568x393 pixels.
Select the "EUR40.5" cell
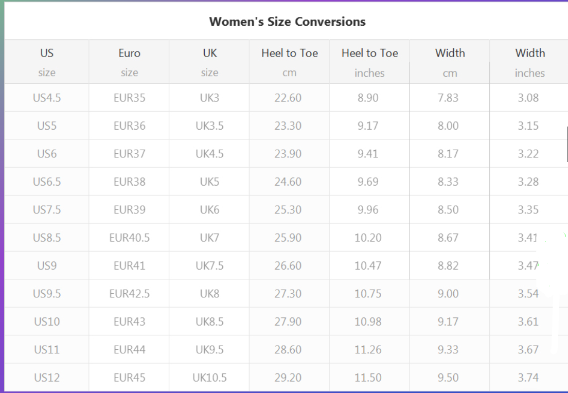[x=129, y=238]
